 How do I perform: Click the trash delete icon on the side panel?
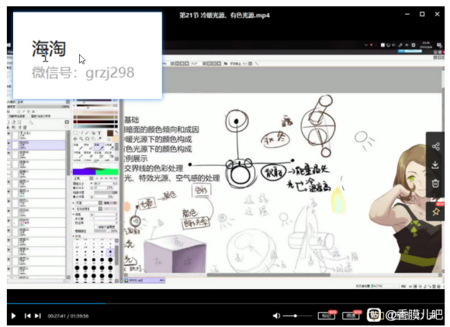[x=435, y=183]
